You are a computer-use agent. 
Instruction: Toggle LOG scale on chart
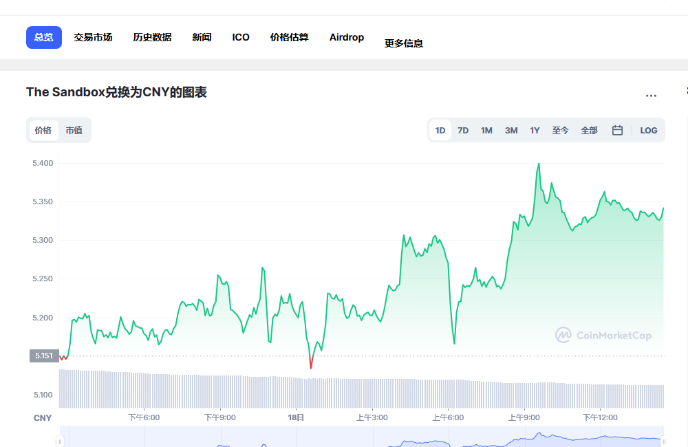(x=649, y=130)
